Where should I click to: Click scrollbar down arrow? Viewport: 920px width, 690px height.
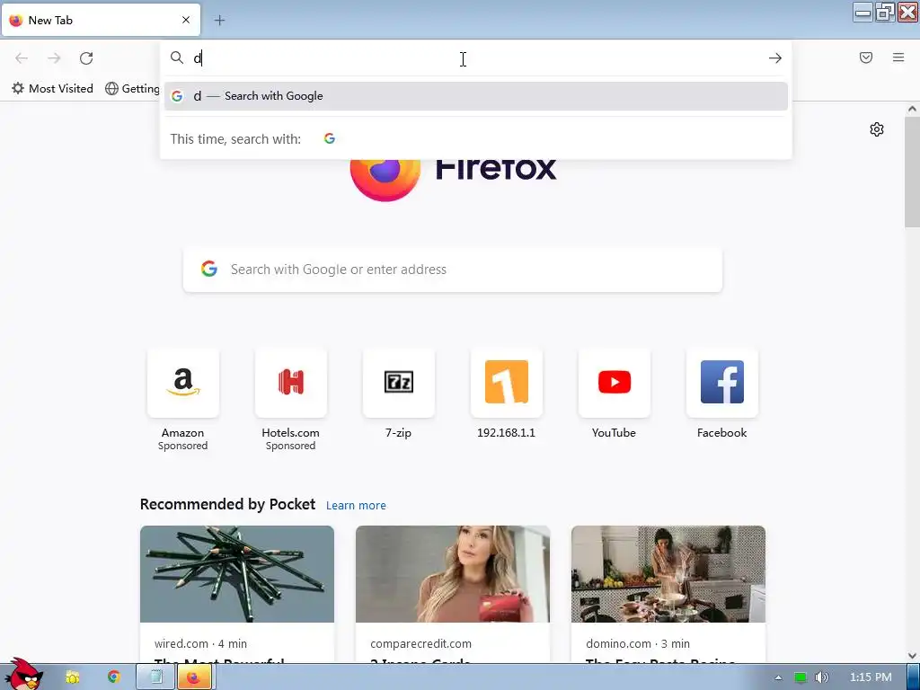912,655
